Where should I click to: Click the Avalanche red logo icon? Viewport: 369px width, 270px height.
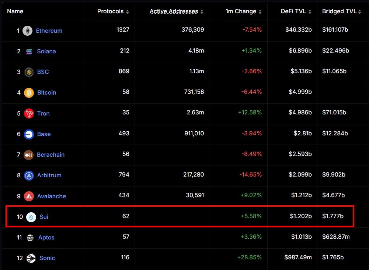point(29,196)
